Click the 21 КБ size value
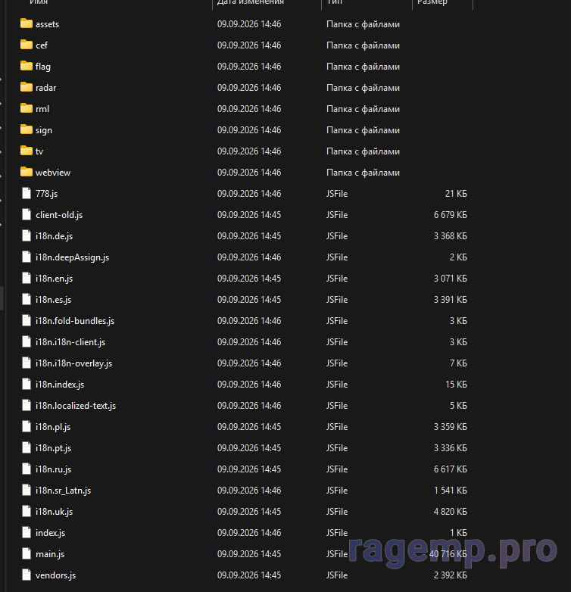This screenshot has width=571, height=592. coord(456,194)
